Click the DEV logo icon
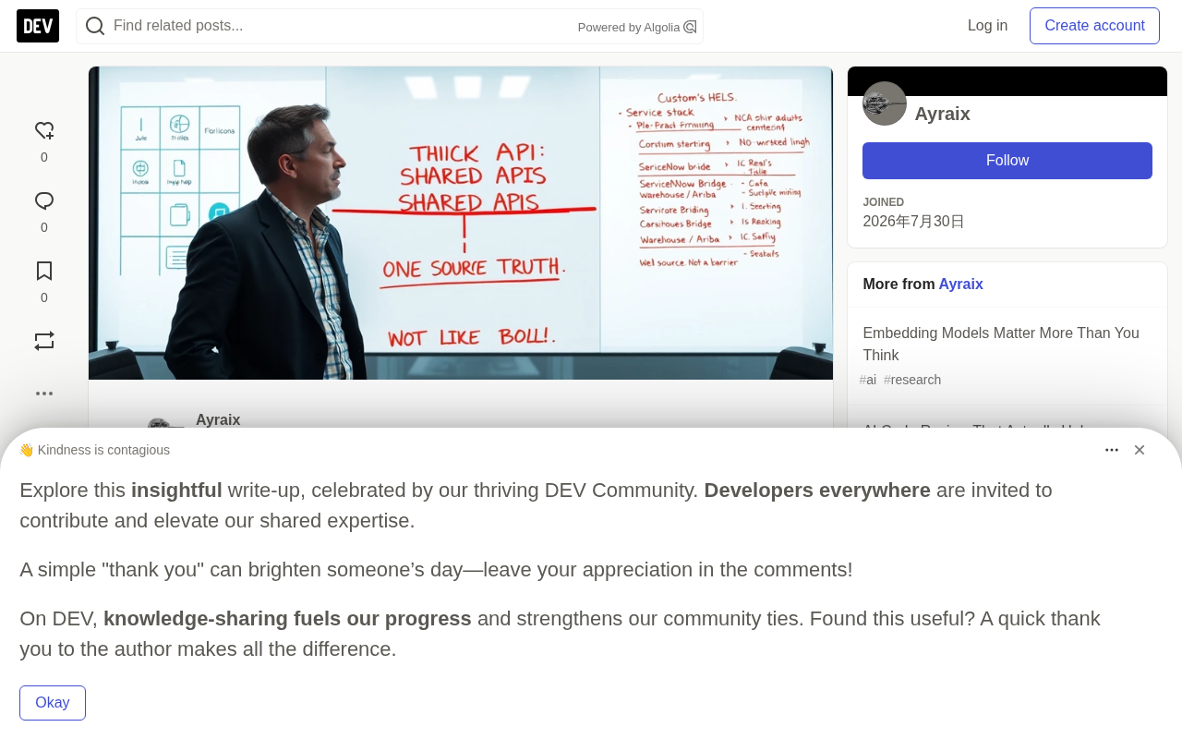Viewport: 1182px width, 739px height. coord(38,26)
